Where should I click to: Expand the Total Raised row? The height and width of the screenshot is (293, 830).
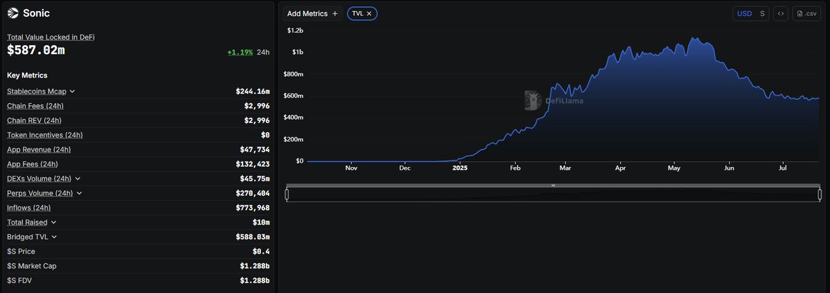click(53, 222)
